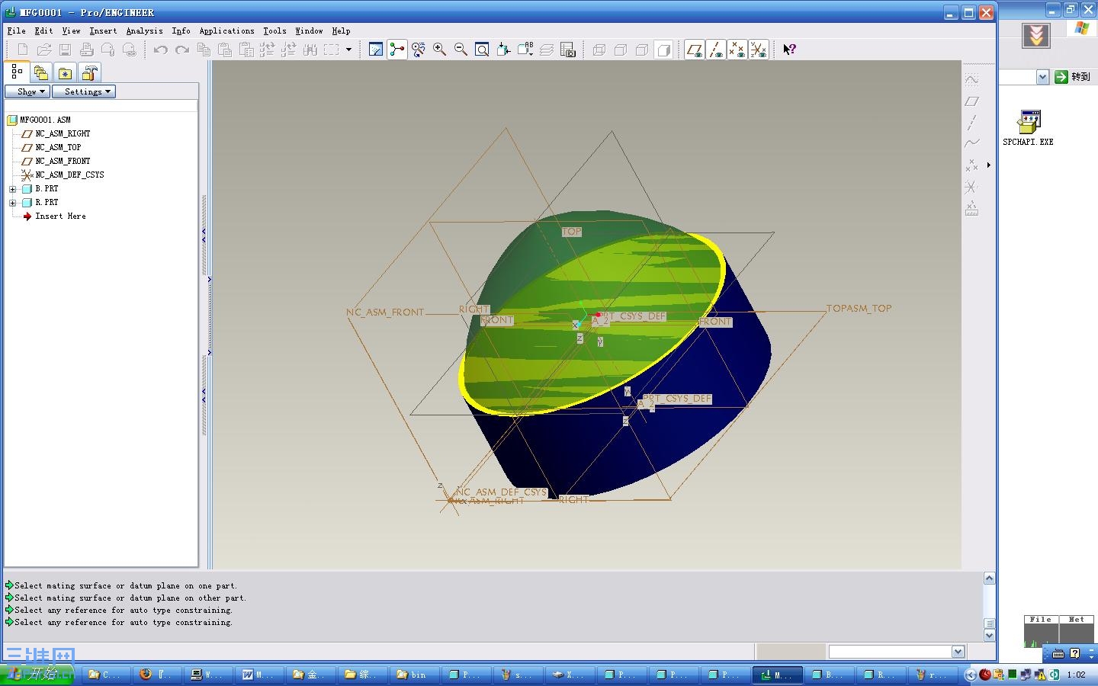1098x686 pixels.
Task: Toggle datum axes display
Action: [715, 50]
